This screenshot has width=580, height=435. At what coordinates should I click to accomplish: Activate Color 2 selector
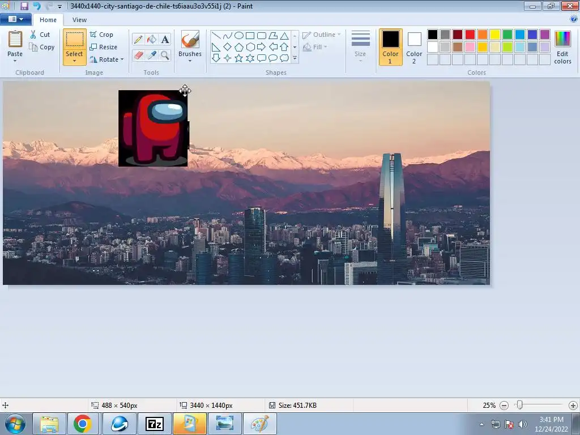point(414,47)
